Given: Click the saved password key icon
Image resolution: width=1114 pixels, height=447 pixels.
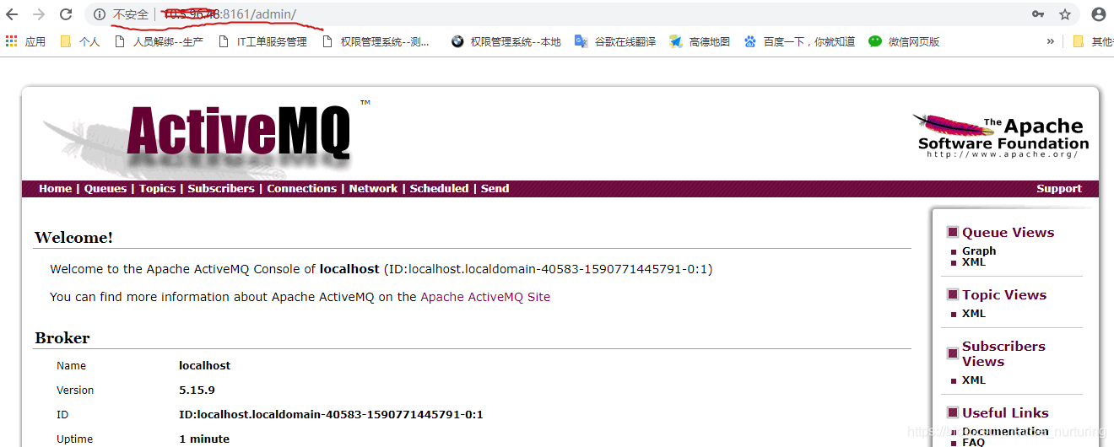Looking at the screenshot, I should (1038, 14).
